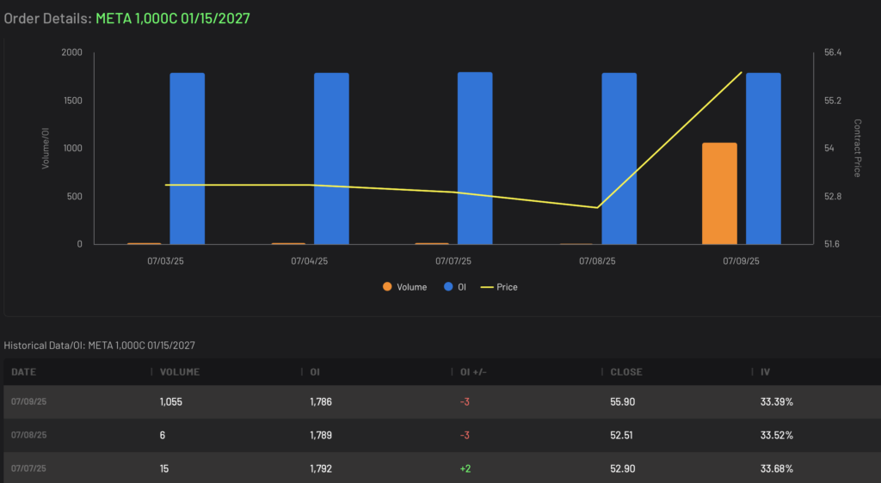
Task: Click the -3 OI change for 07/09/25
Action: click(x=465, y=401)
